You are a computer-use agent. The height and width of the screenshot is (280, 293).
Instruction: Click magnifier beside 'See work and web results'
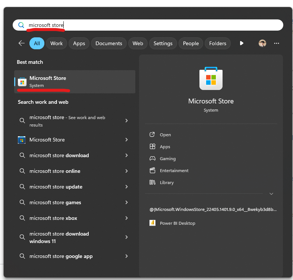(x=22, y=121)
